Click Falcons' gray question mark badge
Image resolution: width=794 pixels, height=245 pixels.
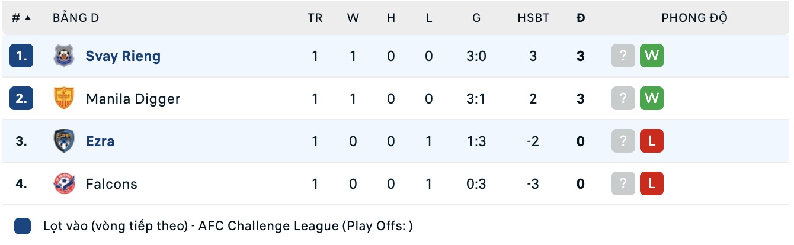pyautogui.click(x=623, y=184)
